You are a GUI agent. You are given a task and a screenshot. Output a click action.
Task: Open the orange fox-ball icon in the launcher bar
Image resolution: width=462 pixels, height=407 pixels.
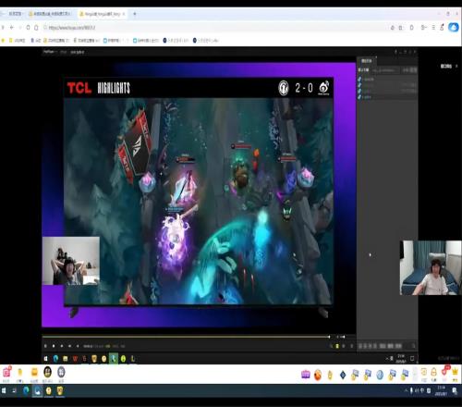[x=318, y=375]
